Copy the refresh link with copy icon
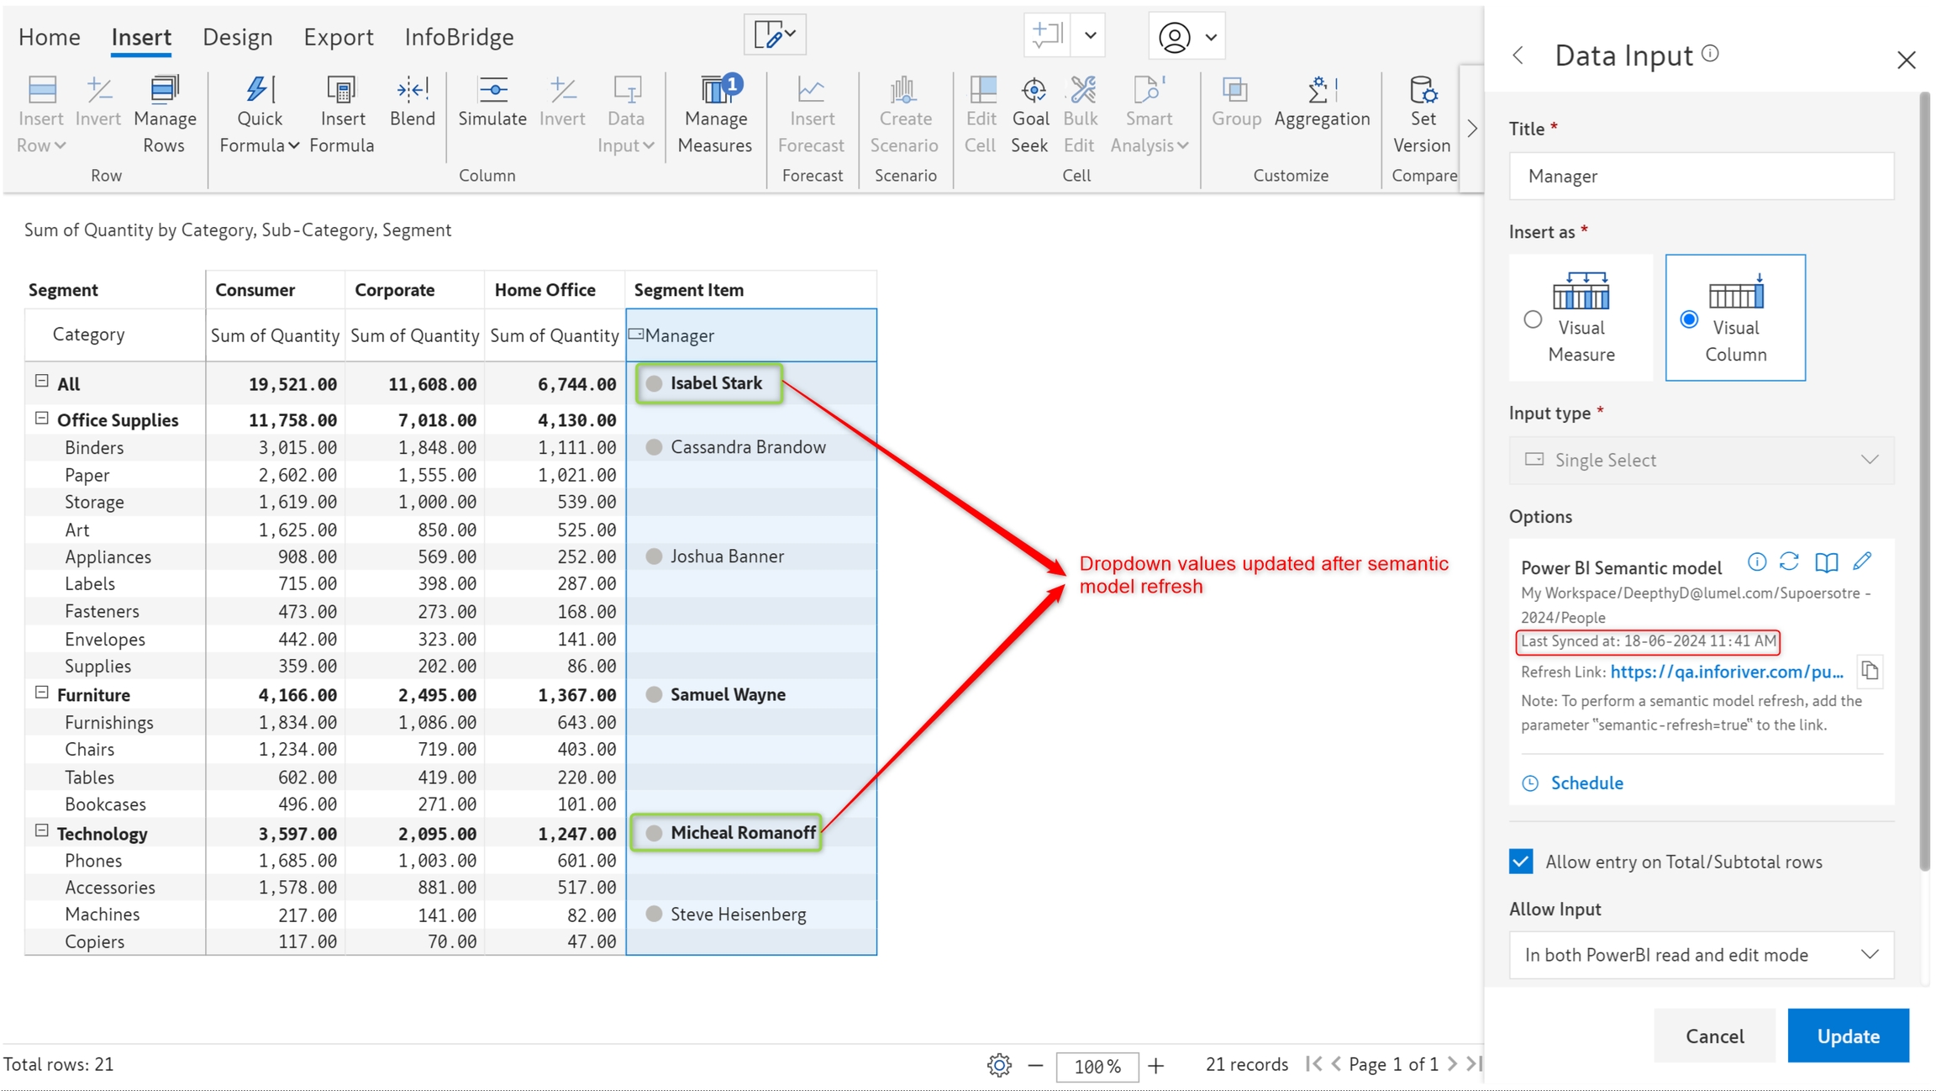The height and width of the screenshot is (1091, 1936). coord(1870,671)
